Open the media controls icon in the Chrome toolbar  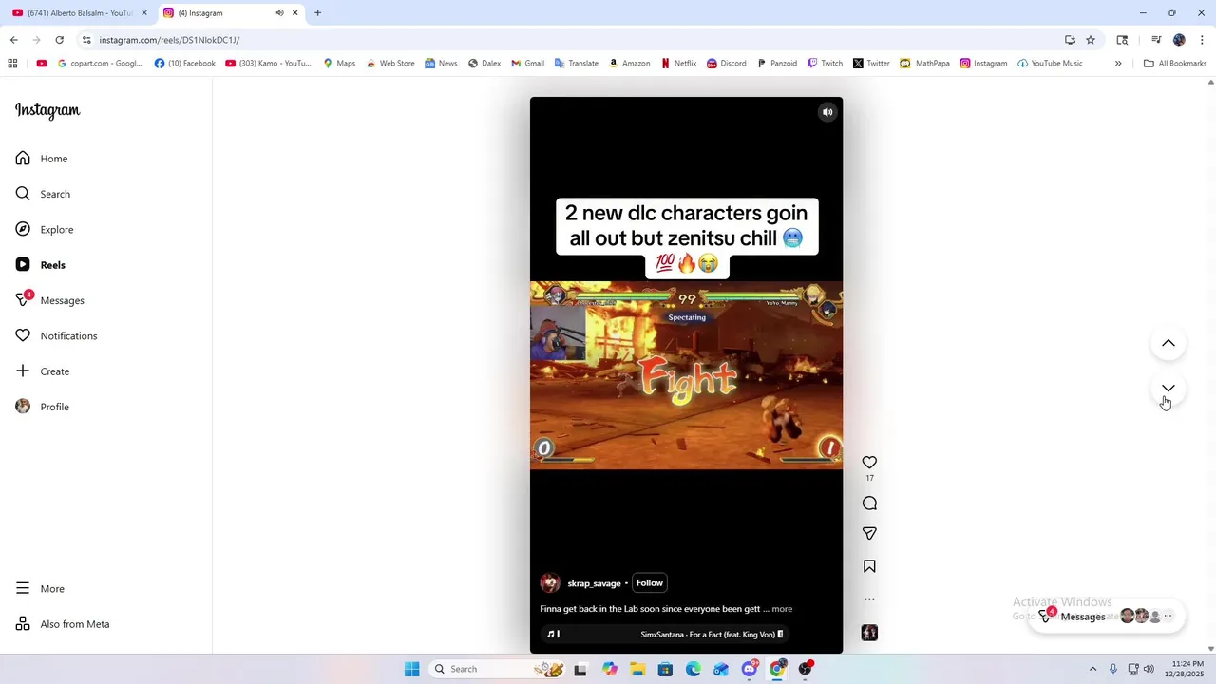pyautogui.click(x=1156, y=40)
